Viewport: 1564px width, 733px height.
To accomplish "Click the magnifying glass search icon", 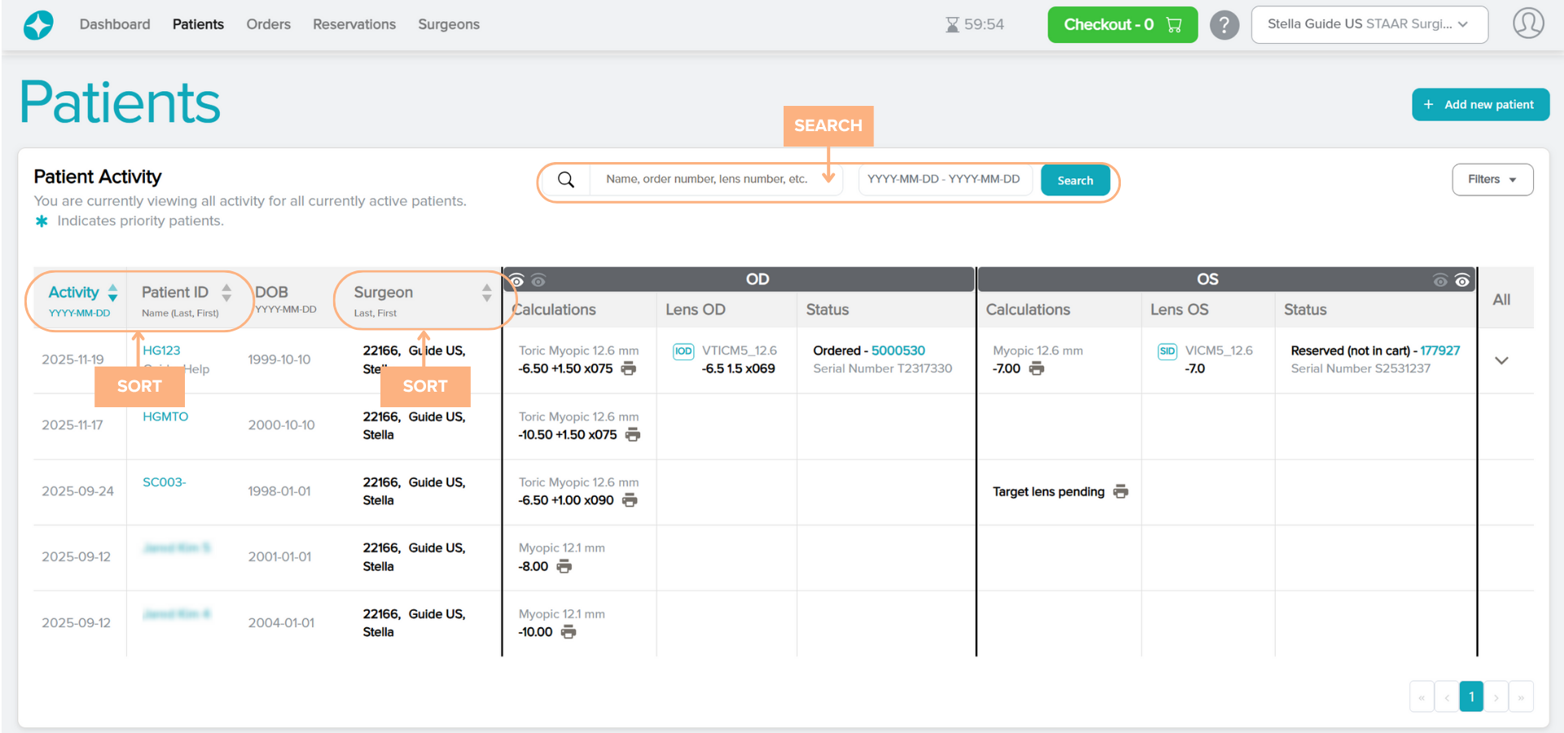I will click(566, 180).
